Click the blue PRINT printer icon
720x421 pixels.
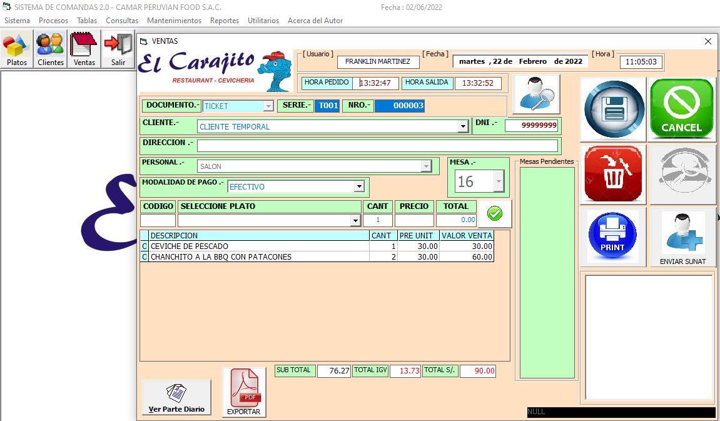pyautogui.click(x=612, y=236)
